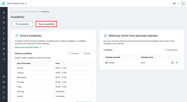The image size is (187, 102).
Task: Click the Calendar provider column header
Action: pos(113,57)
